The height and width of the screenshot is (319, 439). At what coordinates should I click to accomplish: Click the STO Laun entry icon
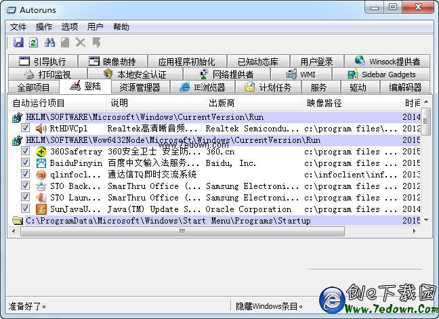41,198
